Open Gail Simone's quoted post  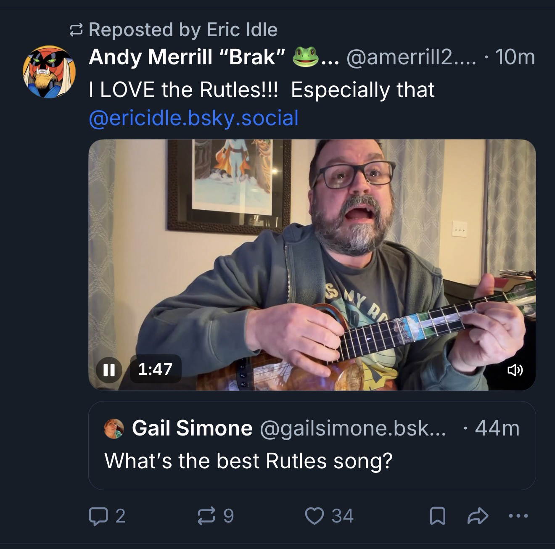tap(312, 462)
